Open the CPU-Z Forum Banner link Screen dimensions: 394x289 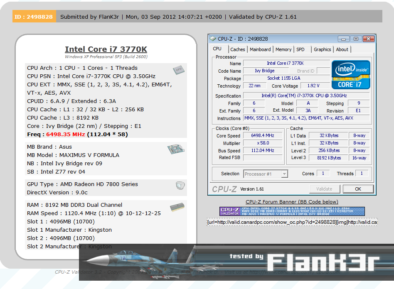click(292, 202)
